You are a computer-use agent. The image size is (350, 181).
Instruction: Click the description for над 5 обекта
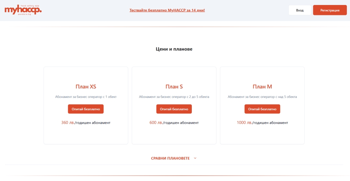(262, 97)
